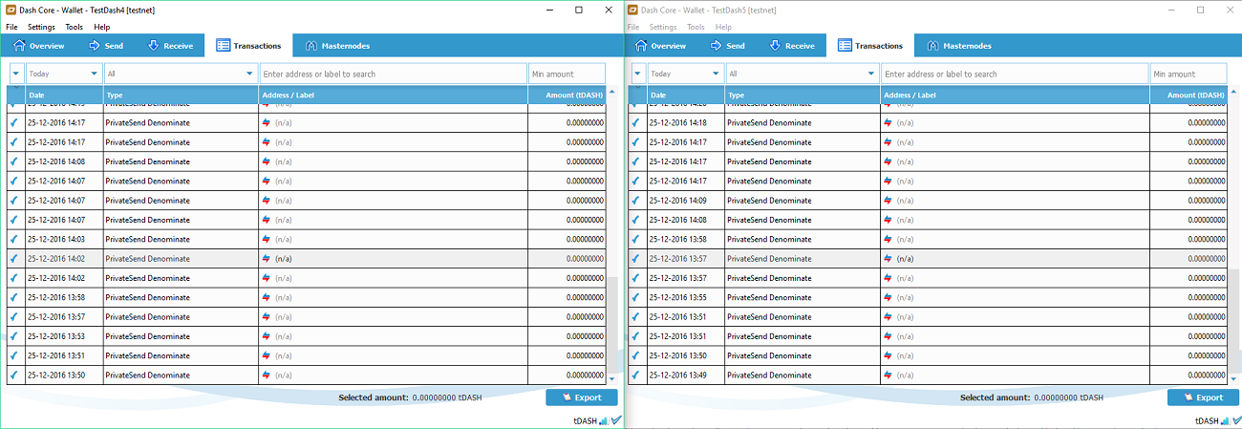Screen dimensions: 1242x429
Task: Sort by Type column in TestDash4 window
Action: [181, 96]
